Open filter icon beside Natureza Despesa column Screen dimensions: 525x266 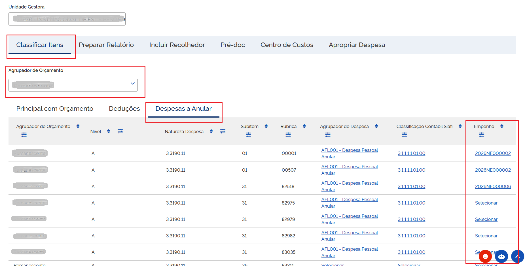click(223, 131)
